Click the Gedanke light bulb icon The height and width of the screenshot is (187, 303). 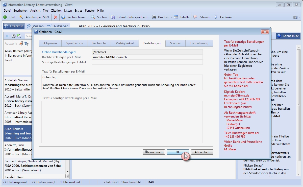click(x=216, y=17)
